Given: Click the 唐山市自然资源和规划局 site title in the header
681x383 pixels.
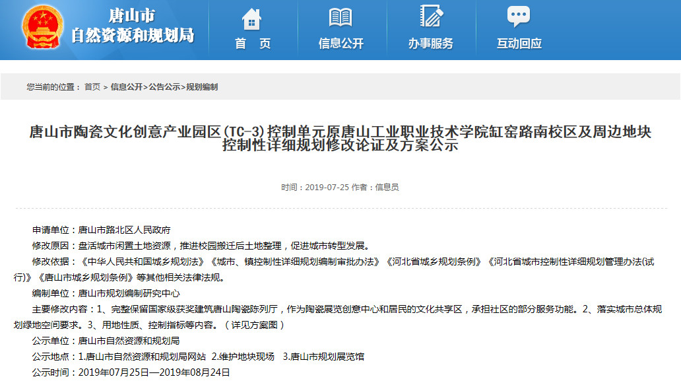Looking at the screenshot, I should pos(132,26).
